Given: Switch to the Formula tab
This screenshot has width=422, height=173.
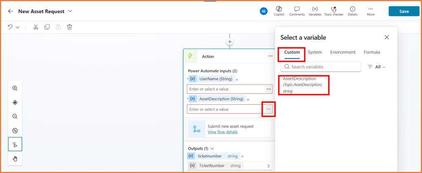Looking at the screenshot, I should (x=372, y=52).
